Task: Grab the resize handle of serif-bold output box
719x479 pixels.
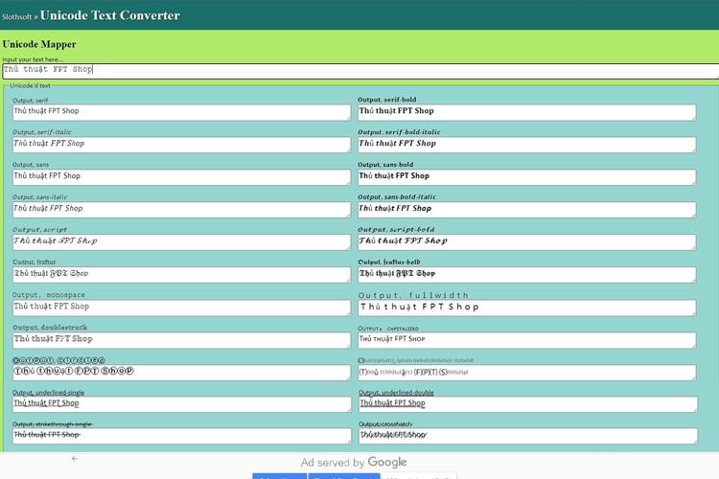Action: pos(693,118)
